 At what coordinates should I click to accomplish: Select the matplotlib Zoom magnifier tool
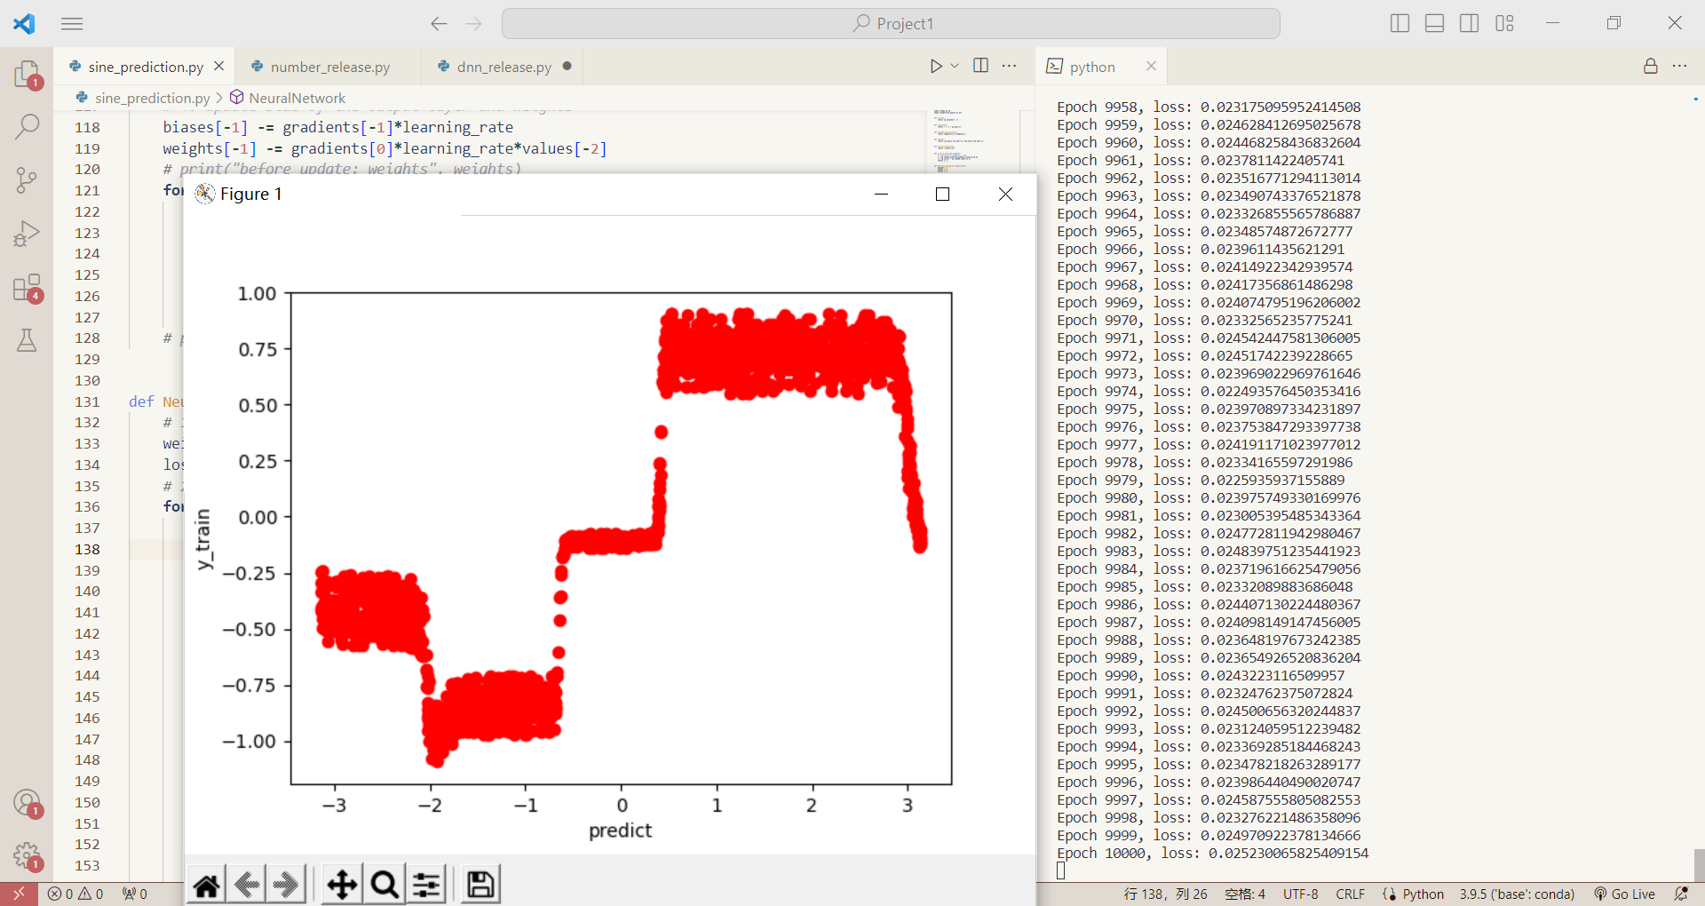(x=385, y=885)
